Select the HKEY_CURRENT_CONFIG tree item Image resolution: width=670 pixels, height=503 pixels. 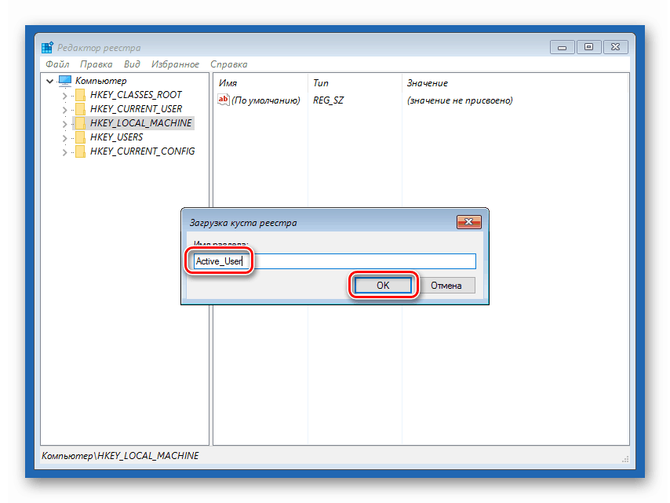[142, 151]
